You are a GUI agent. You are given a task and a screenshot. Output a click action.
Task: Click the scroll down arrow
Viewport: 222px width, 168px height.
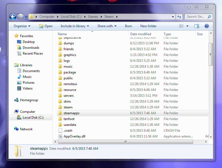tap(211, 137)
